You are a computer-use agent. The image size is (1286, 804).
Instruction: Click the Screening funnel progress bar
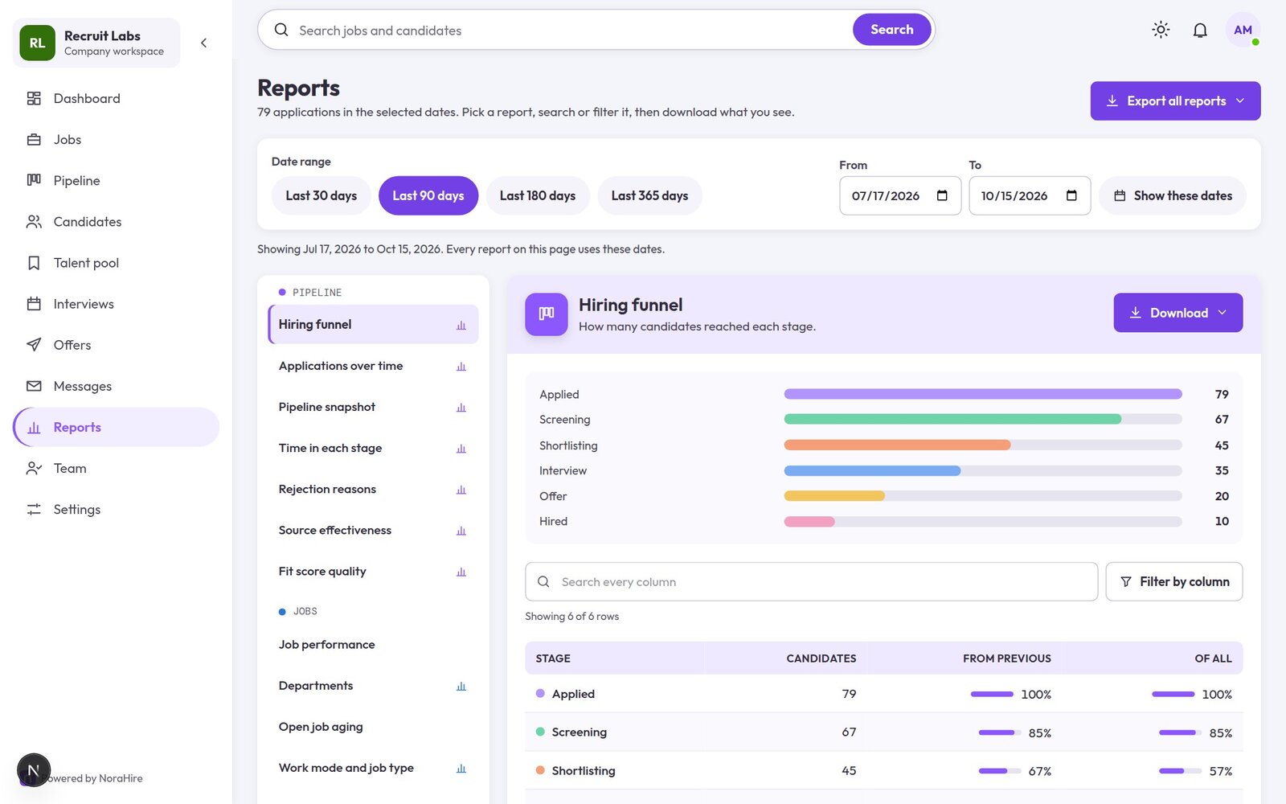coord(983,419)
